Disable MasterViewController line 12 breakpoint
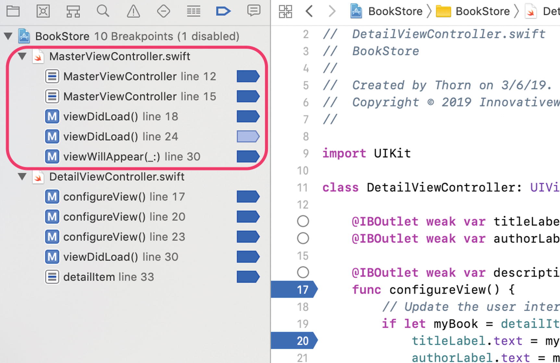 (248, 76)
